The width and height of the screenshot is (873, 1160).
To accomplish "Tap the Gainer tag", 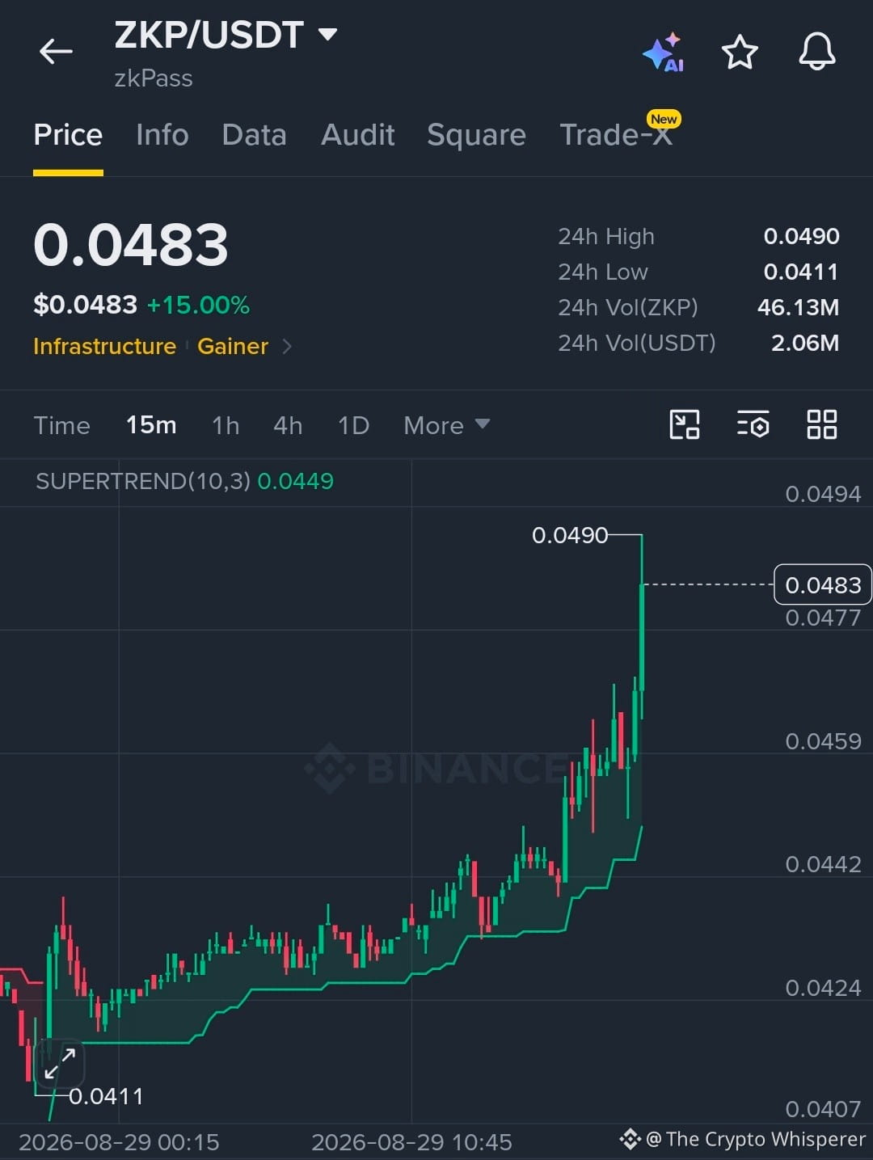I will point(233,347).
